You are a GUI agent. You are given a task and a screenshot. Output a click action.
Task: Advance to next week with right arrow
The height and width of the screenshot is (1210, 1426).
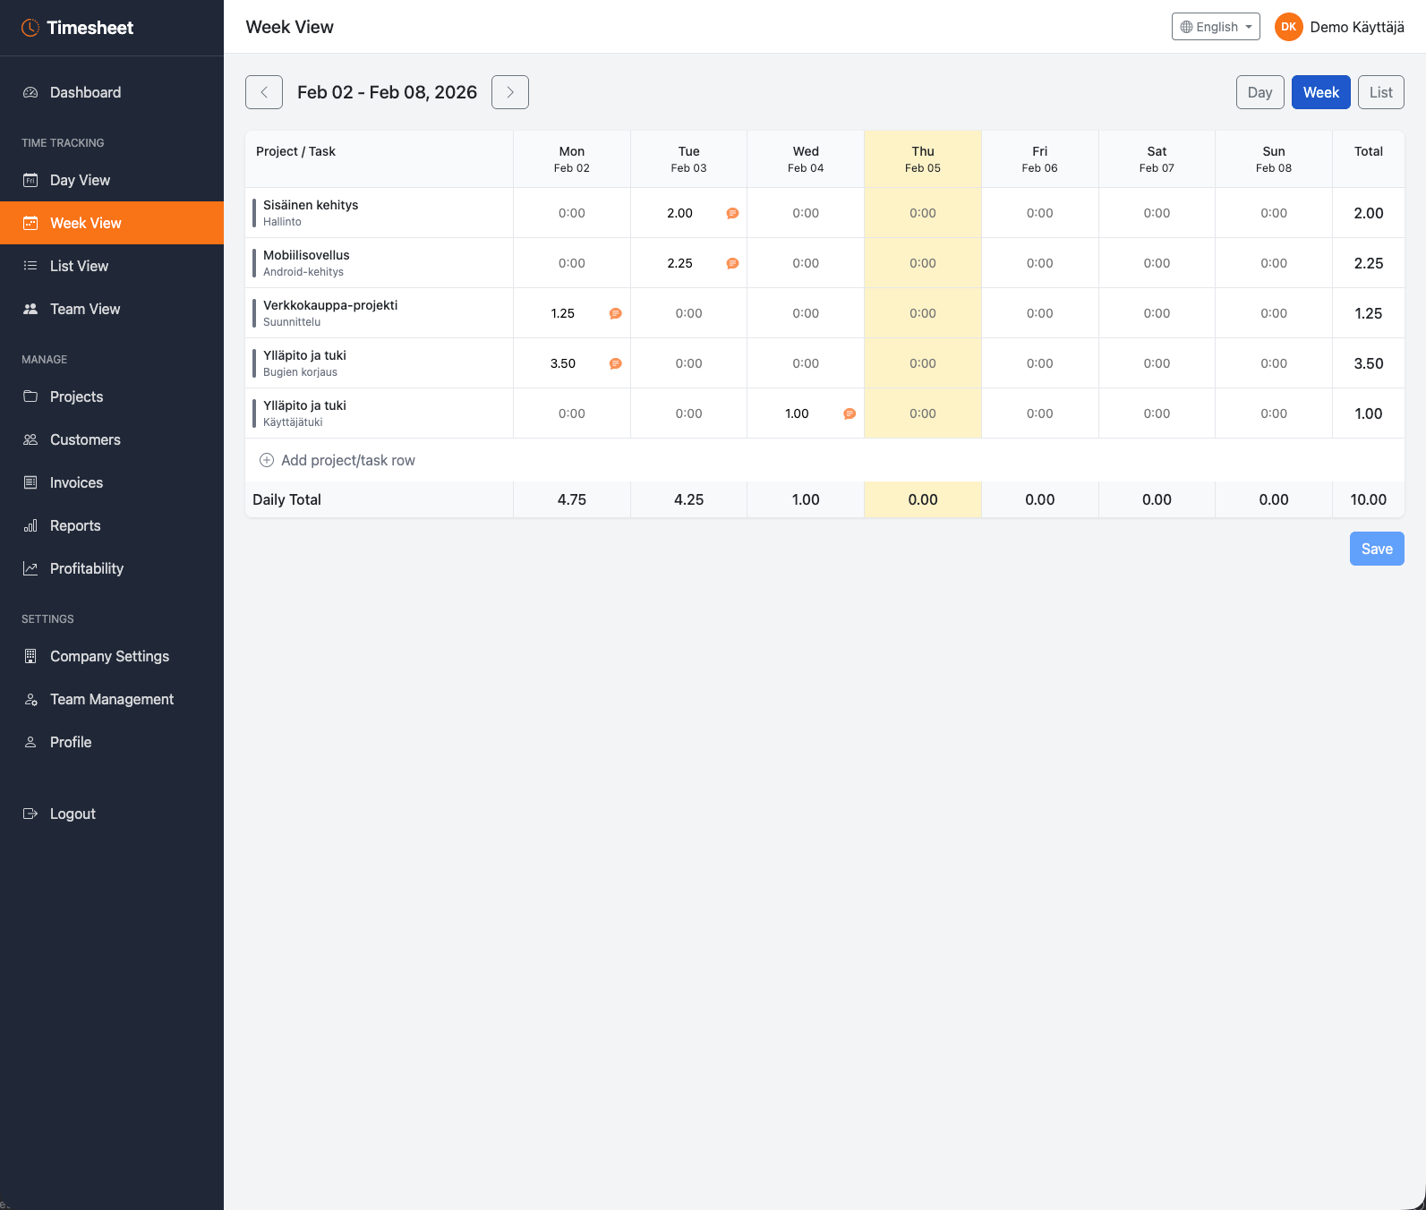click(x=510, y=92)
